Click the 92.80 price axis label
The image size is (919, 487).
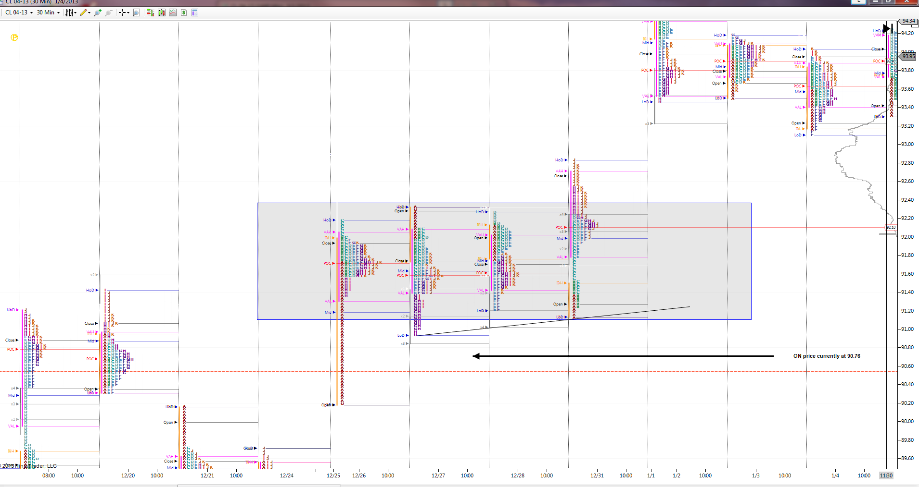point(907,163)
